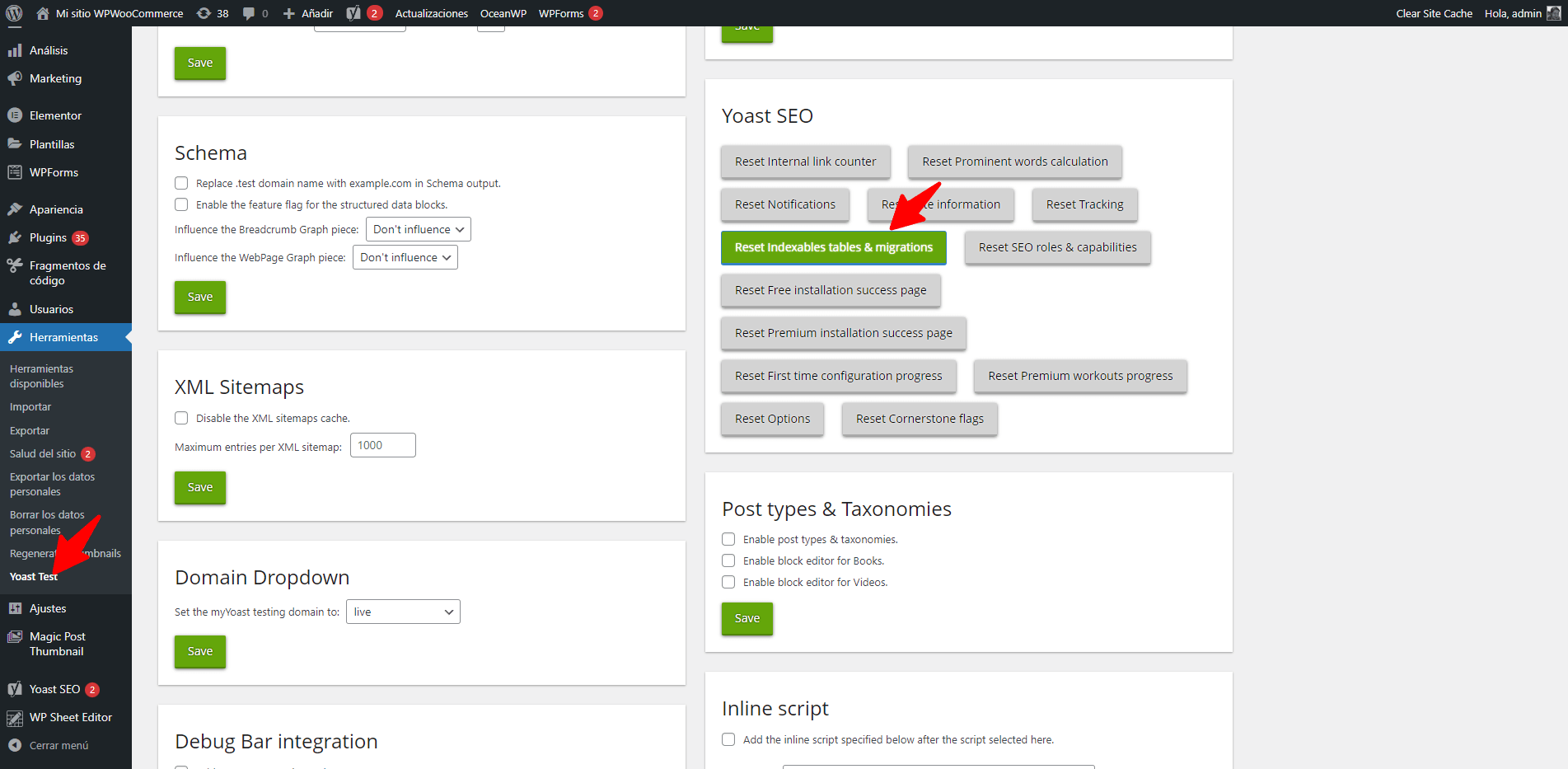Click the Plantillas folder icon

pyautogui.click(x=15, y=143)
